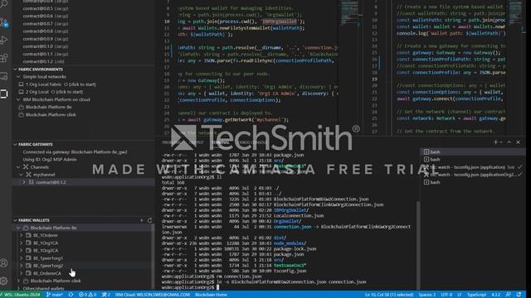531x298 pixels.
Task: Click UTF-8 encoding in status bar
Action: pyautogui.click(x=446, y=295)
